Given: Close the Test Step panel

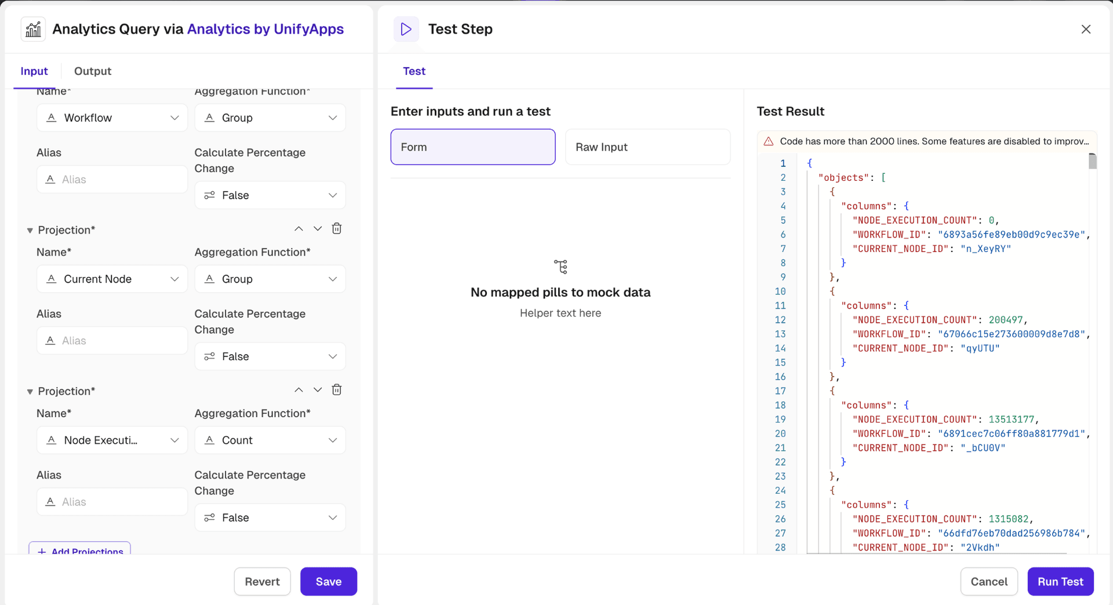Looking at the screenshot, I should [1086, 29].
